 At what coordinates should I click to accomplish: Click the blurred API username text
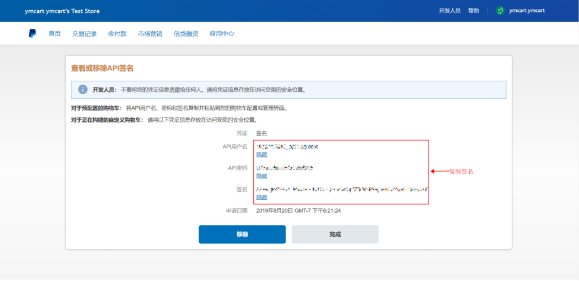(x=287, y=147)
